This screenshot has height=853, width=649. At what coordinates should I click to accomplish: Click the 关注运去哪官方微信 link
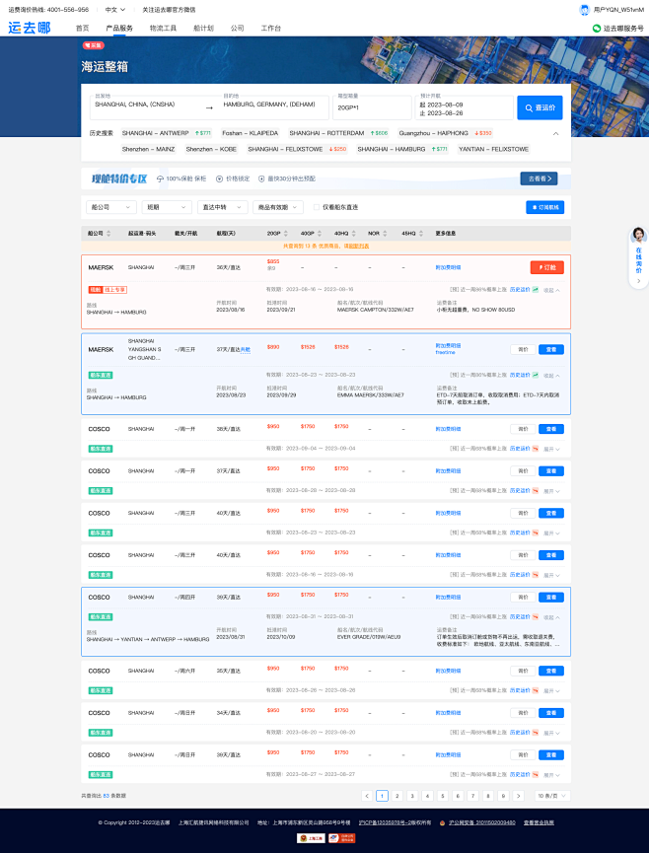point(169,10)
